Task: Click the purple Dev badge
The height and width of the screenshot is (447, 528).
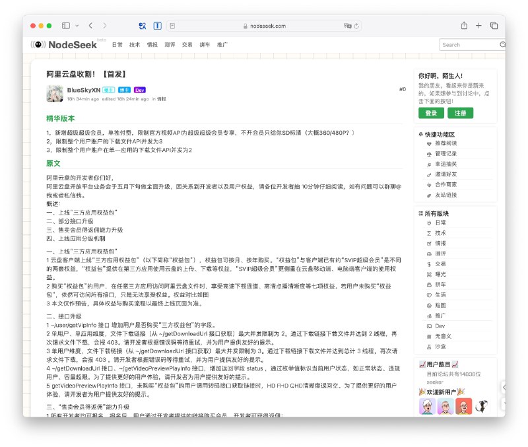Action: 140,90
